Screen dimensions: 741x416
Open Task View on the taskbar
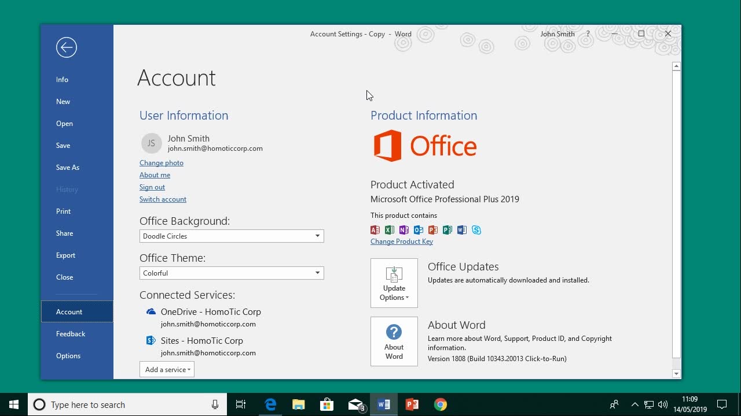[x=241, y=404]
